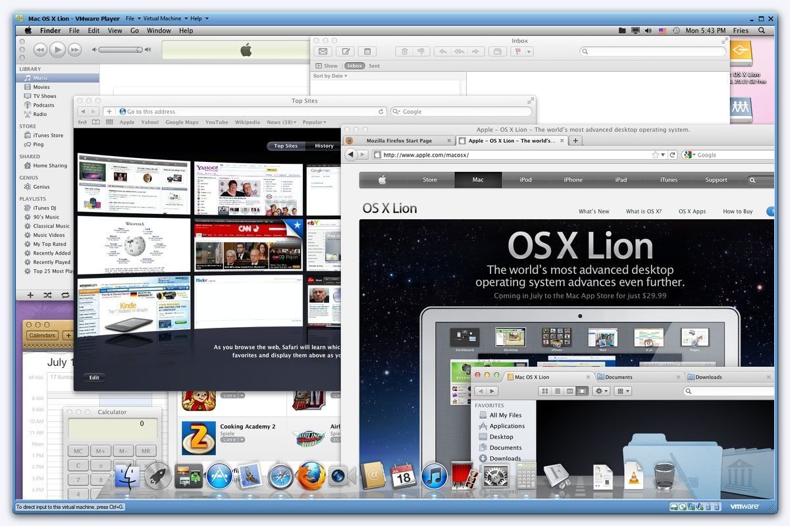Open Safari bookmarks book icon
Screen dimensions: 790x526
tap(95, 122)
